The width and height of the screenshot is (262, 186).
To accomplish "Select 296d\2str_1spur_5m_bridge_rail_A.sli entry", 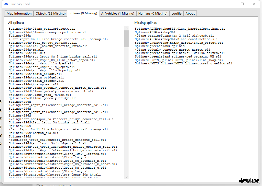I will tap(49, 122).
